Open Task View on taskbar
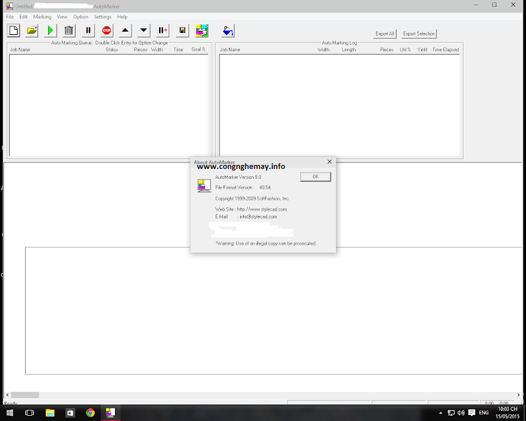This screenshot has width=526, height=421. [x=30, y=412]
